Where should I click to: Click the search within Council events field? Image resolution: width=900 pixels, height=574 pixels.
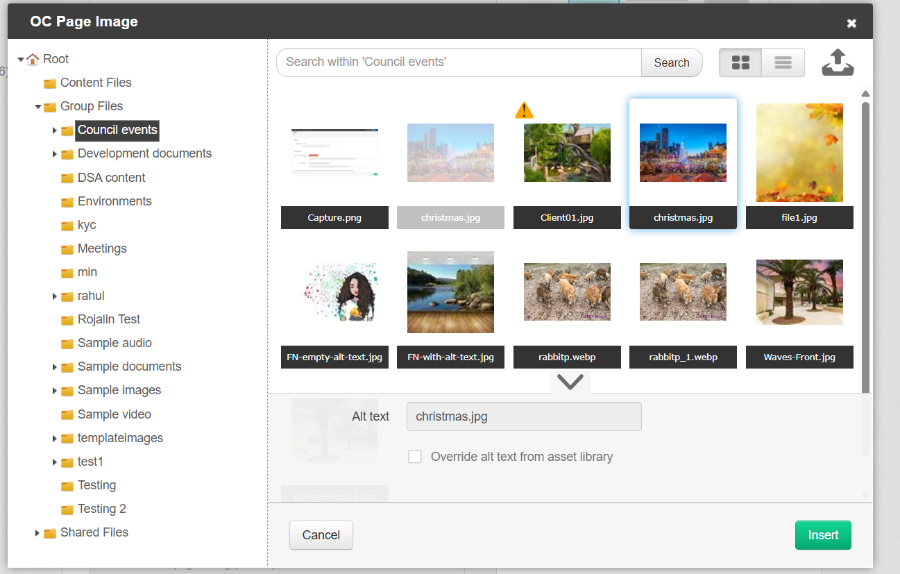(x=458, y=62)
